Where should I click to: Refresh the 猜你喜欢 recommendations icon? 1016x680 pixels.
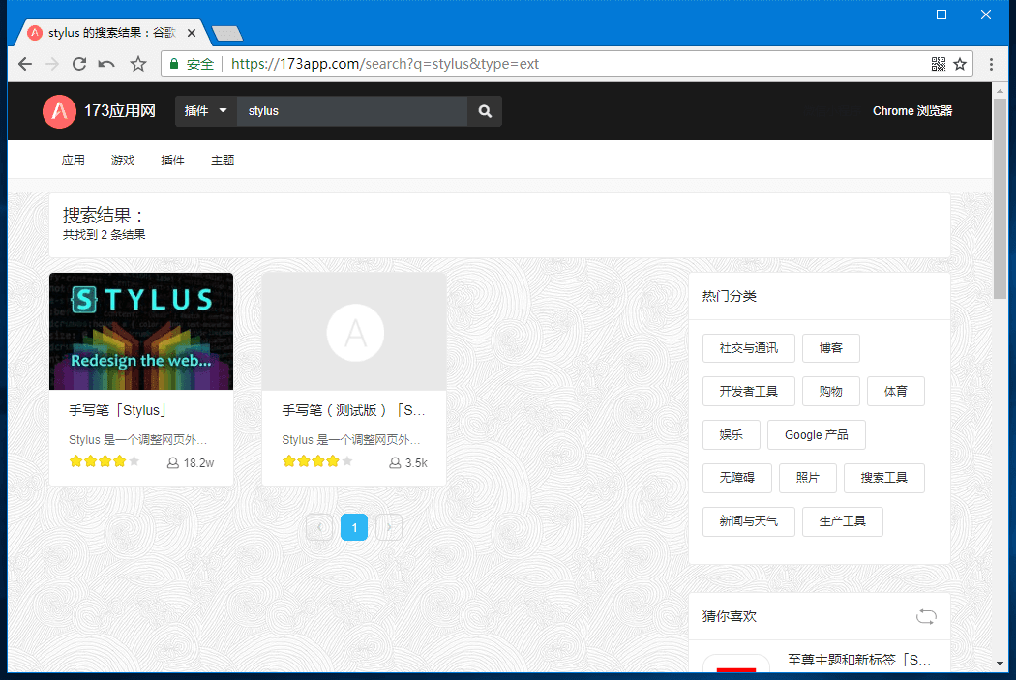pos(926,616)
